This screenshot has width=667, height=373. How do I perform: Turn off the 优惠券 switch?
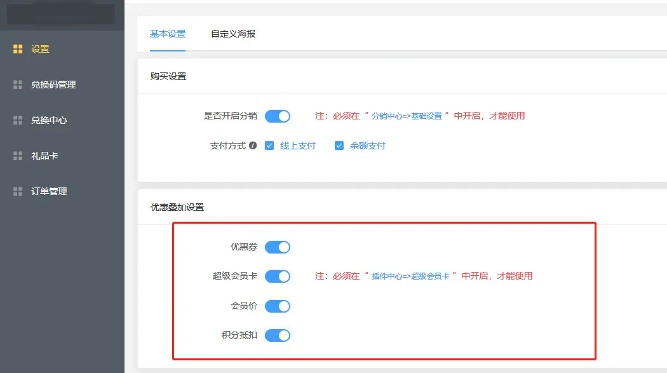click(278, 247)
